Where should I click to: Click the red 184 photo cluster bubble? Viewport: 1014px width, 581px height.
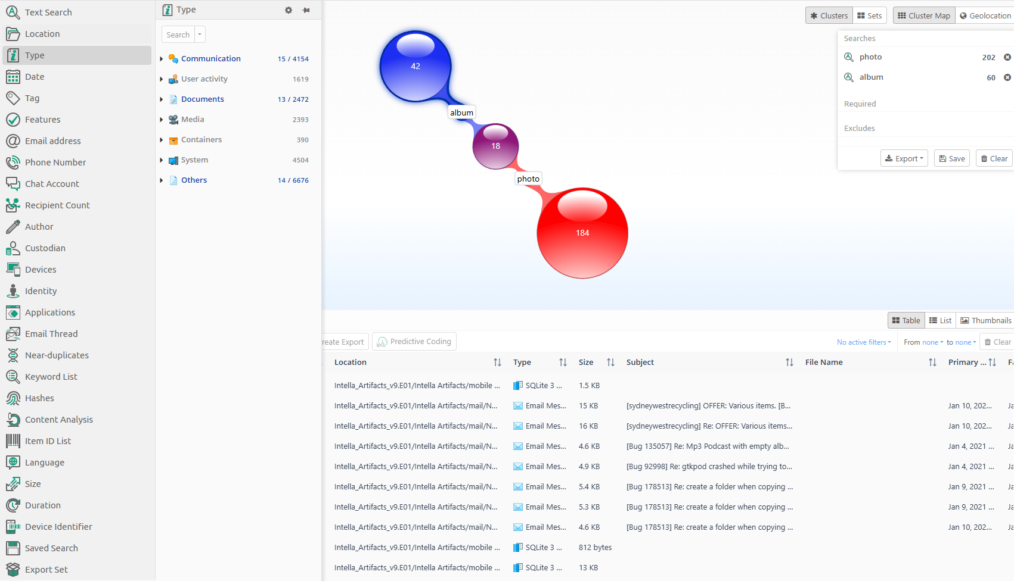pos(582,233)
